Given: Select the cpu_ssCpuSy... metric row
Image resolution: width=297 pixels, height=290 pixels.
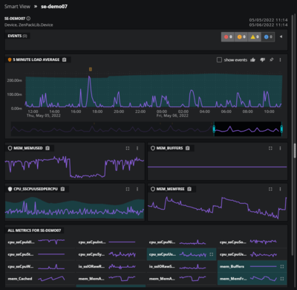Looking at the screenshot, I should [x=111, y=254].
